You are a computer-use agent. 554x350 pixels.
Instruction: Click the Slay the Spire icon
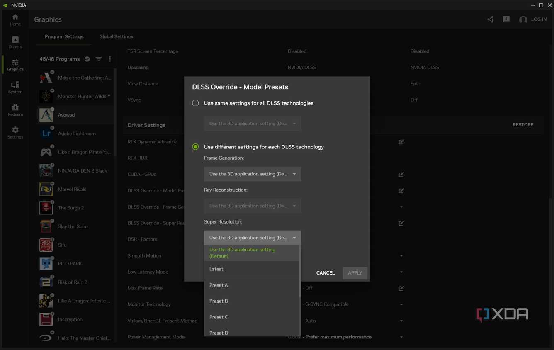[46, 226]
